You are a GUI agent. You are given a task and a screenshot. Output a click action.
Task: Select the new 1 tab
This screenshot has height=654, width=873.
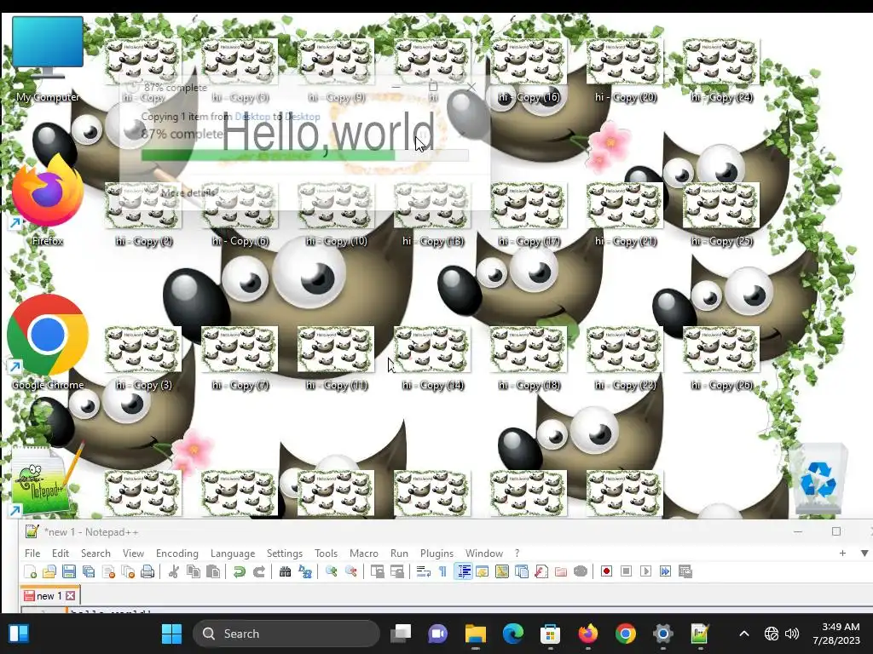(x=49, y=595)
